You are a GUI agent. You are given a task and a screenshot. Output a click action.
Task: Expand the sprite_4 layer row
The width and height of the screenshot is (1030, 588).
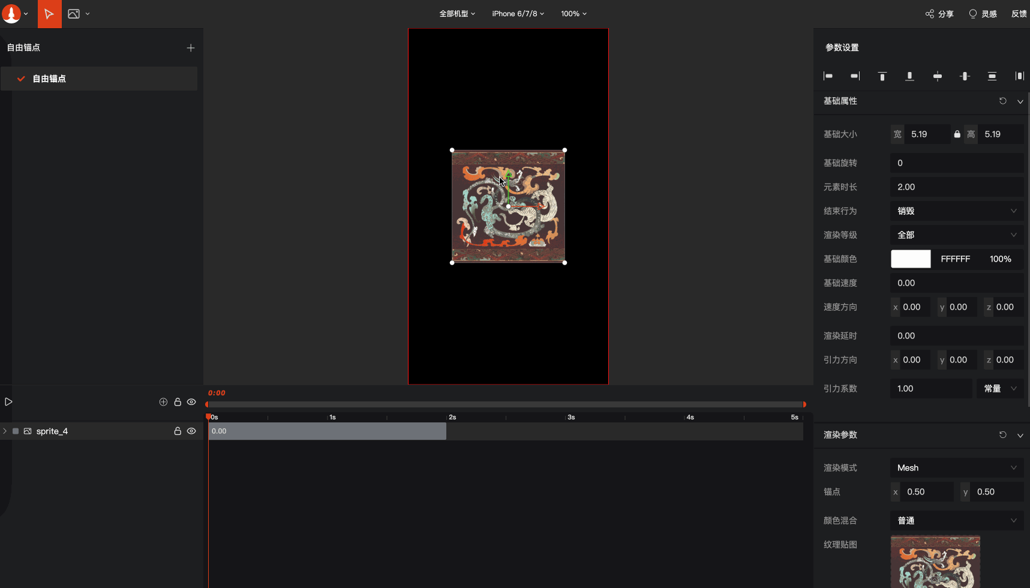pos(5,431)
